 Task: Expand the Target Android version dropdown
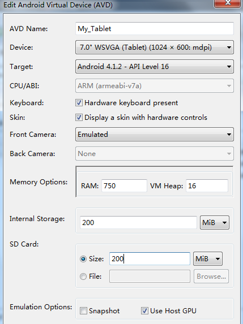tap(155, 67)
